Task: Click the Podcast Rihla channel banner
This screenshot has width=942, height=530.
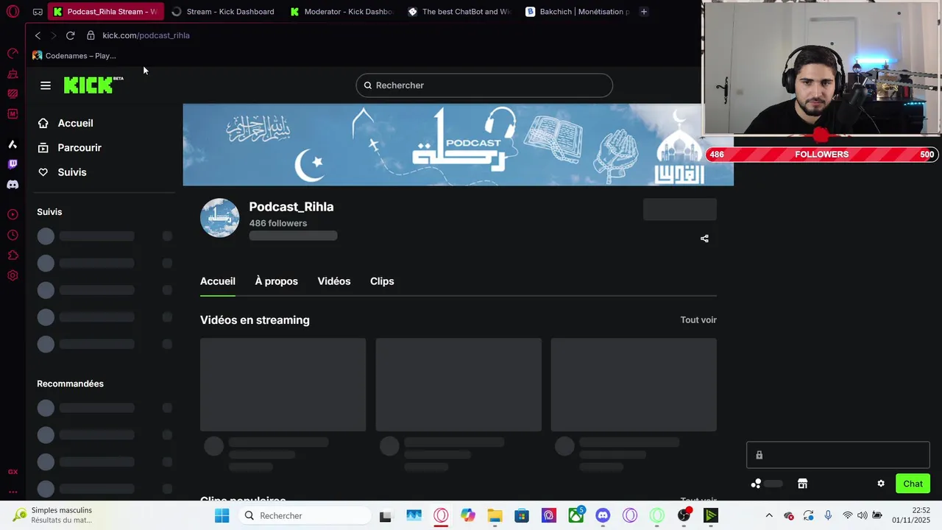Action: tap(458, 144)
